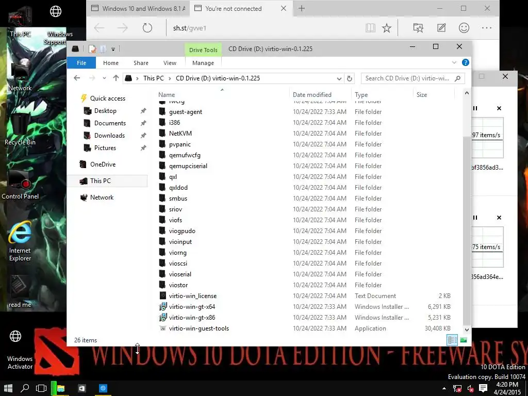
Task: Go back in File Explorer
Action: pos(77,78)
